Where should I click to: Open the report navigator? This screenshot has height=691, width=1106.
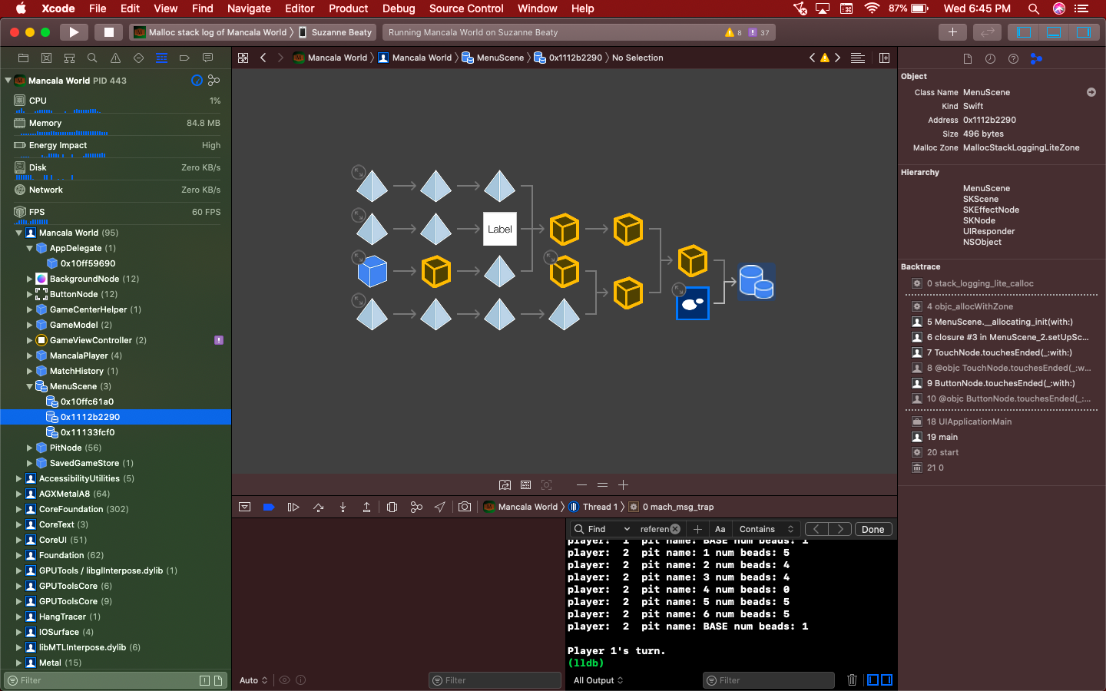pyautogui.click(x=207, y=58)
